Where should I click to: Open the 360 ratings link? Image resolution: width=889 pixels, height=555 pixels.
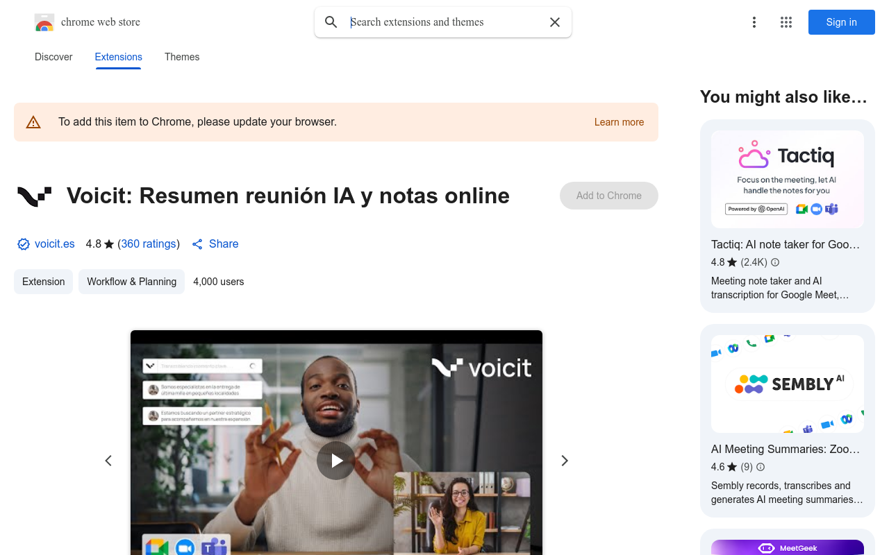(x=149, y=244)
